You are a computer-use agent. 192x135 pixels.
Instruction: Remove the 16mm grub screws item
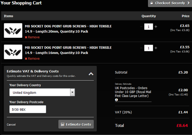click(32, 59)
